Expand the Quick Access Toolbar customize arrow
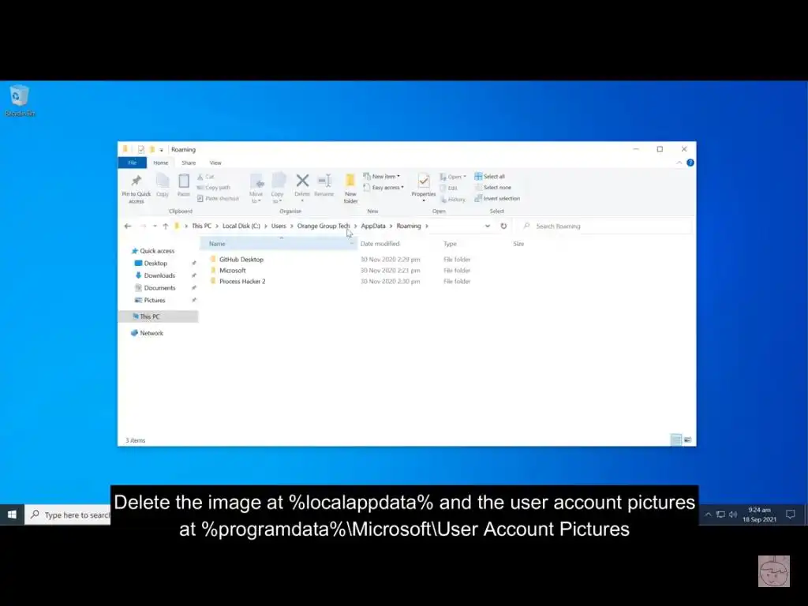The height and width of the screenshot is (606, 808). [x=161, y=150]
